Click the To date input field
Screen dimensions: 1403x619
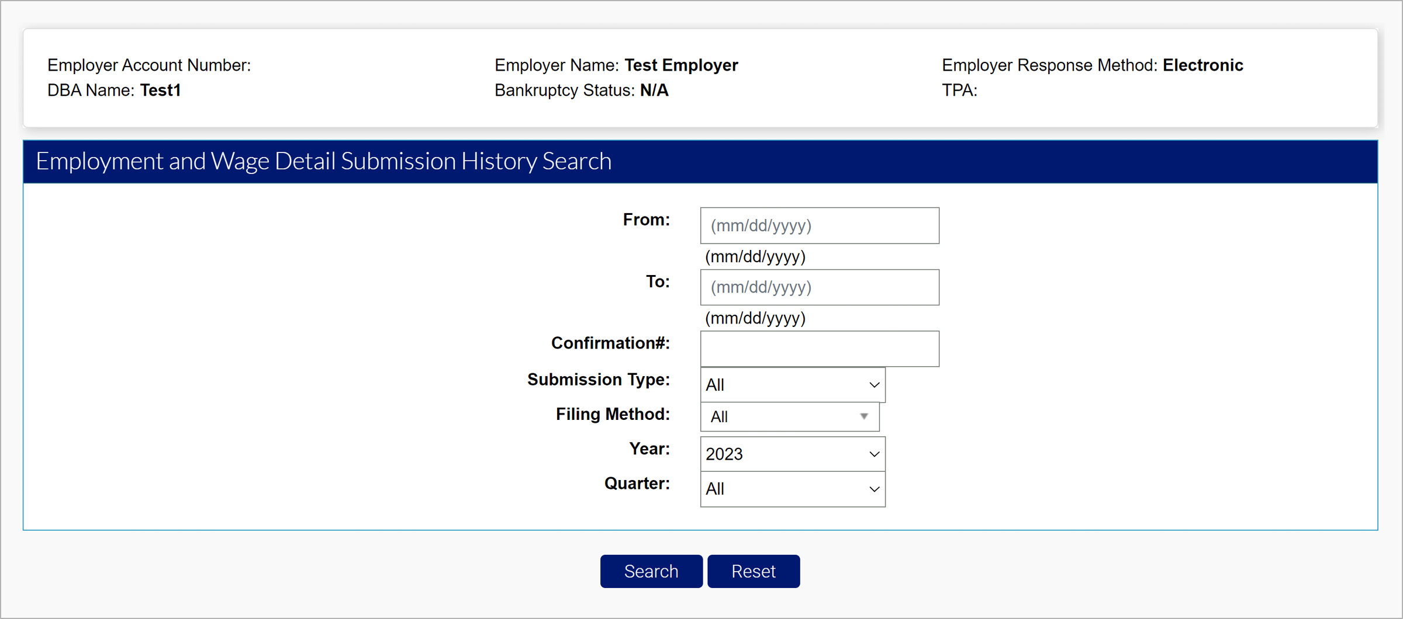click(x=819, y=287)
